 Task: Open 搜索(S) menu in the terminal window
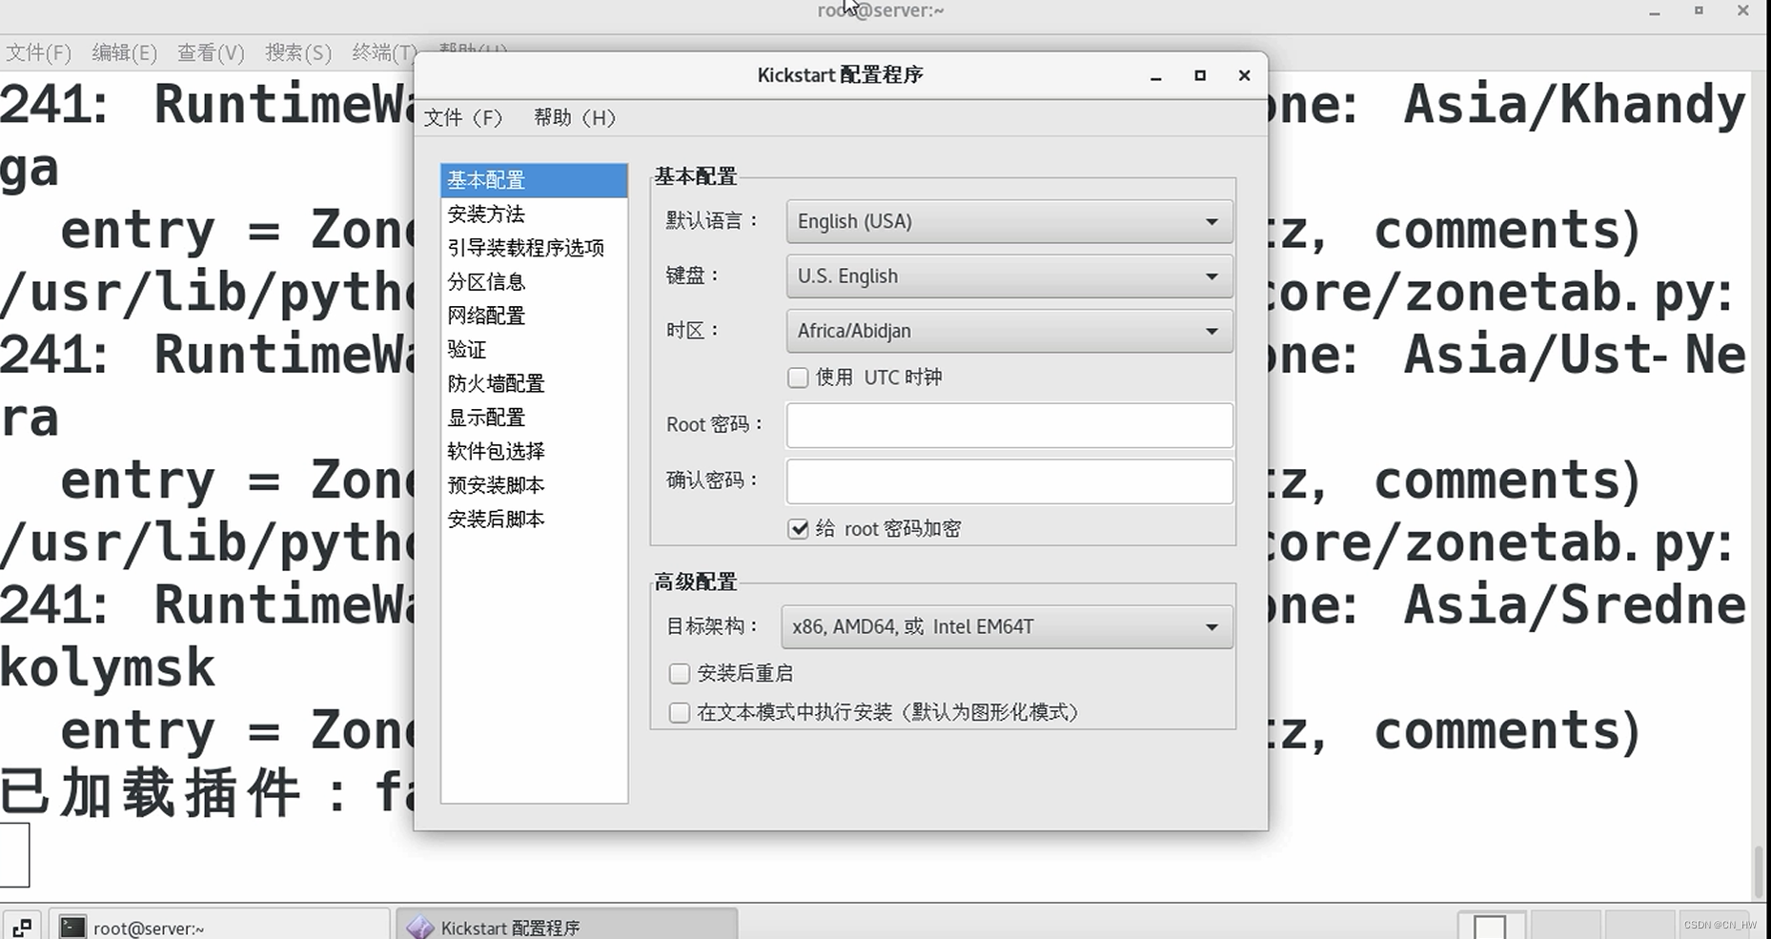[x=298, y=52]
